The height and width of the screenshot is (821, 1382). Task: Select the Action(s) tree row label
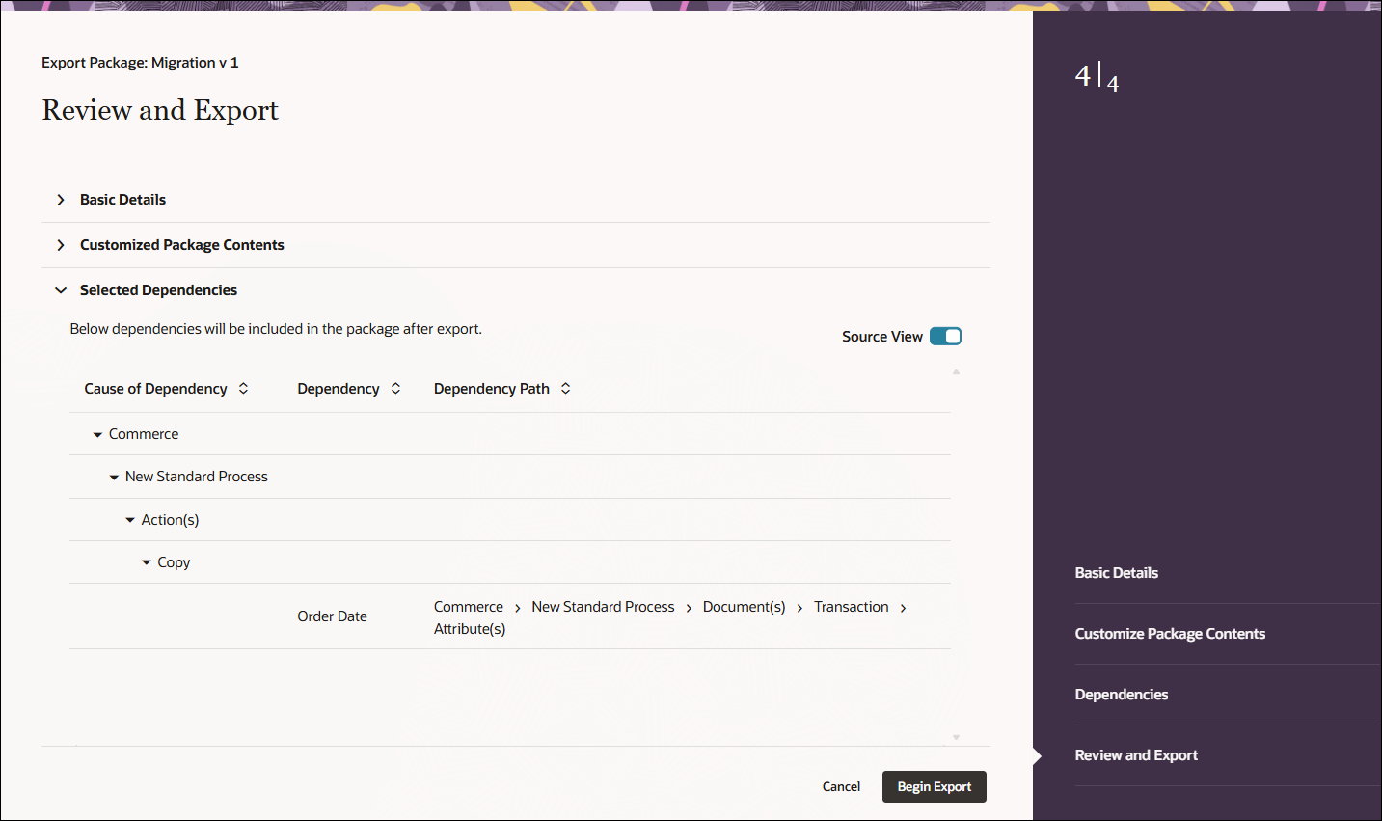(170, 520)
